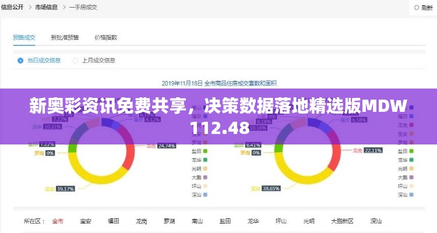Choose 大鹏新区 in the district filter row

[x=342, y=221]
